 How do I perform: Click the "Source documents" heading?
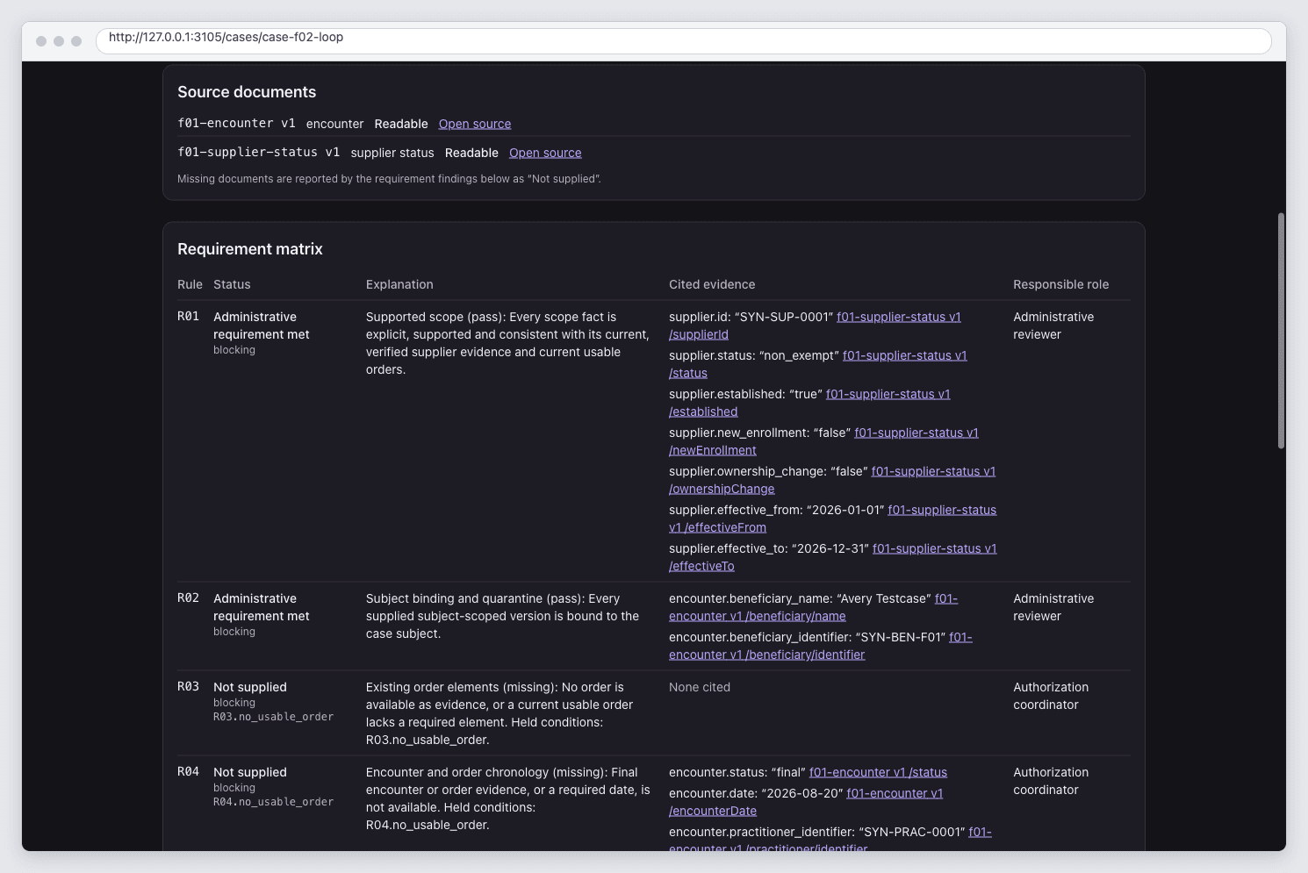tap(247, 92)
